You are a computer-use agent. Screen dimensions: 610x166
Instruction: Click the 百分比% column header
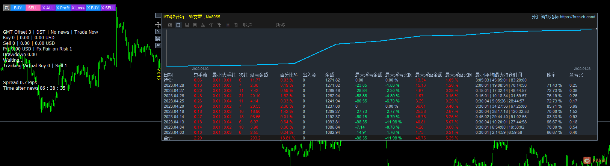289,75
